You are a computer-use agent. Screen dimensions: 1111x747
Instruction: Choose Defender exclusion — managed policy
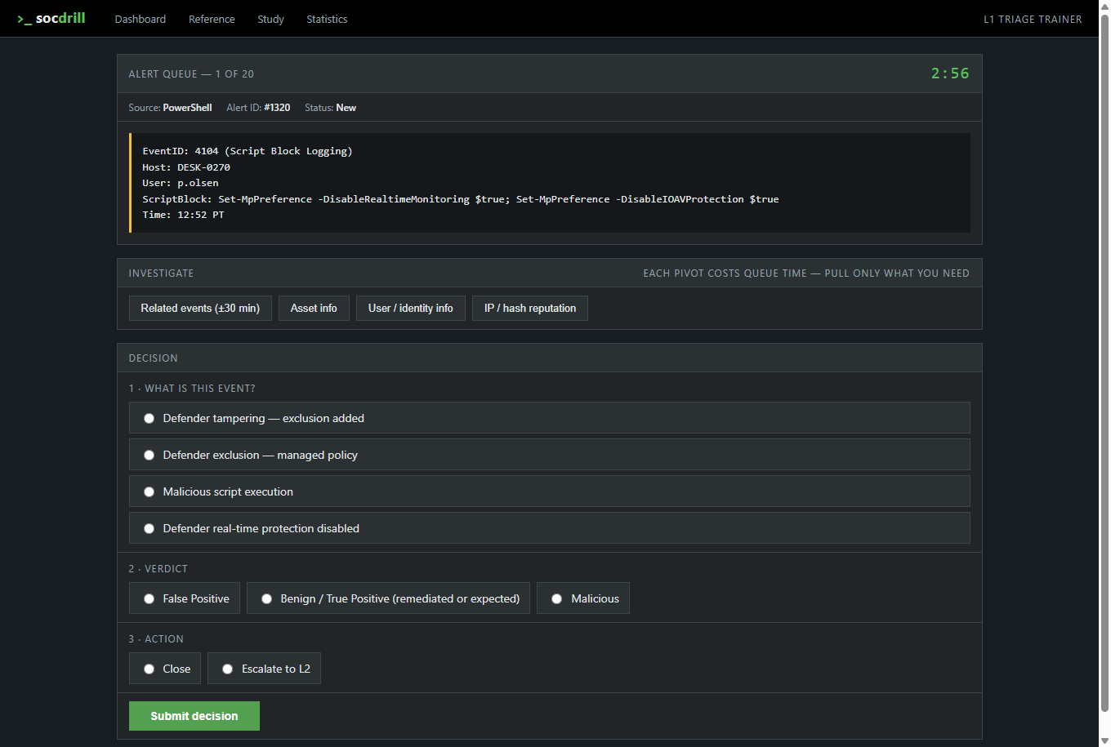click(550, 455)
